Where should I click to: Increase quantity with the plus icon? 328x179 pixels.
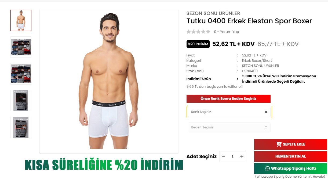point(242,157)
